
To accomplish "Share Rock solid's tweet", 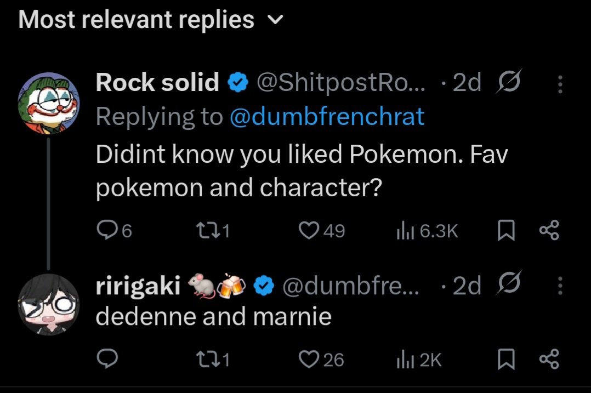I will pos(549,231).
